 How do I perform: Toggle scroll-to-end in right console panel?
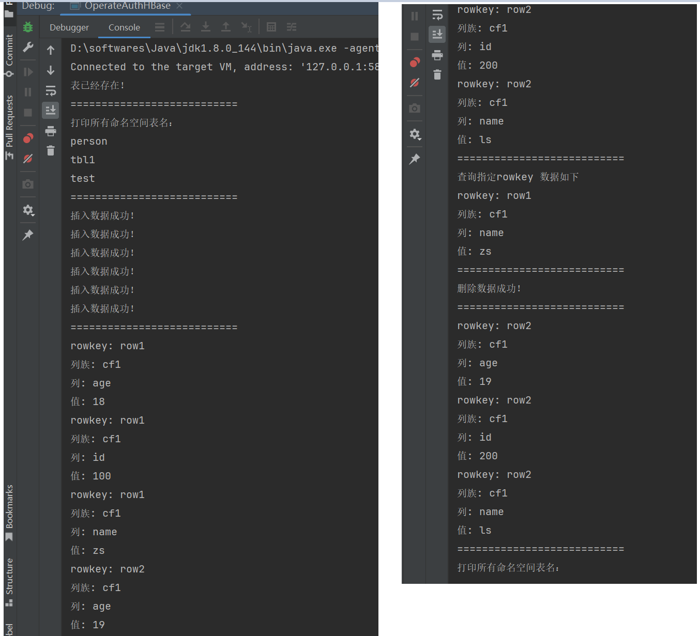[437, 35]
